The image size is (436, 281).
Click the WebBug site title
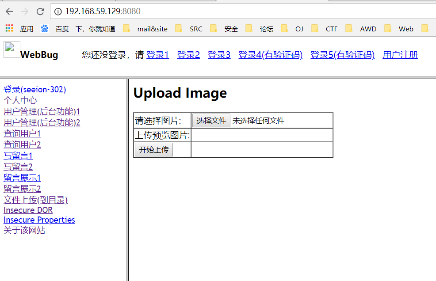pyautogui.click(x=39, y=55)
